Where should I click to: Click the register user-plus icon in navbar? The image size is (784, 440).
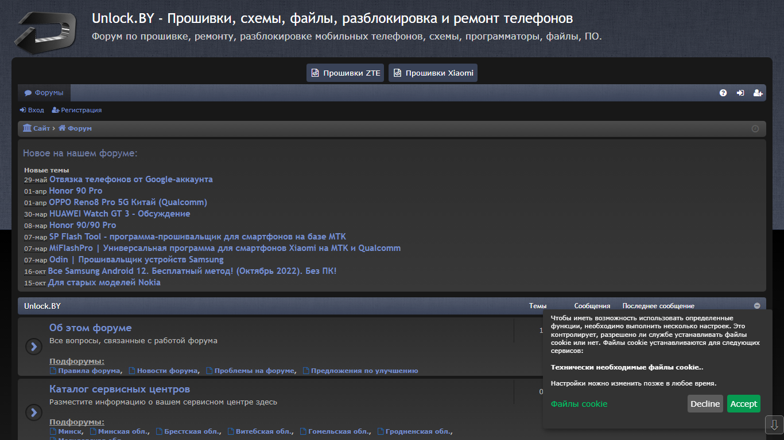(758, 93)
